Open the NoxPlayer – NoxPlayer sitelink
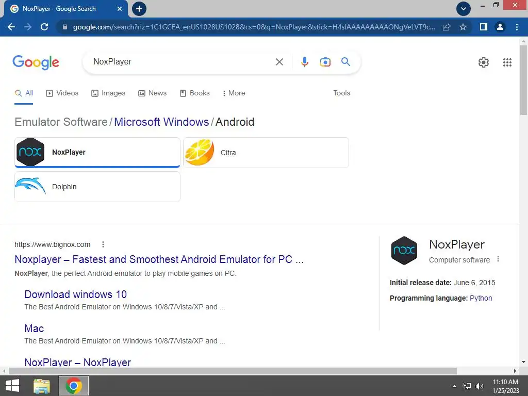Viewport: 528px width, 396px height. 77,362
